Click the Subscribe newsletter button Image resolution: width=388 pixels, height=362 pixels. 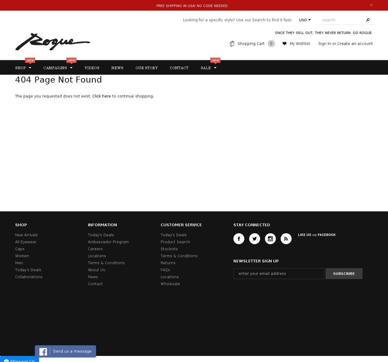click(344, 273)
